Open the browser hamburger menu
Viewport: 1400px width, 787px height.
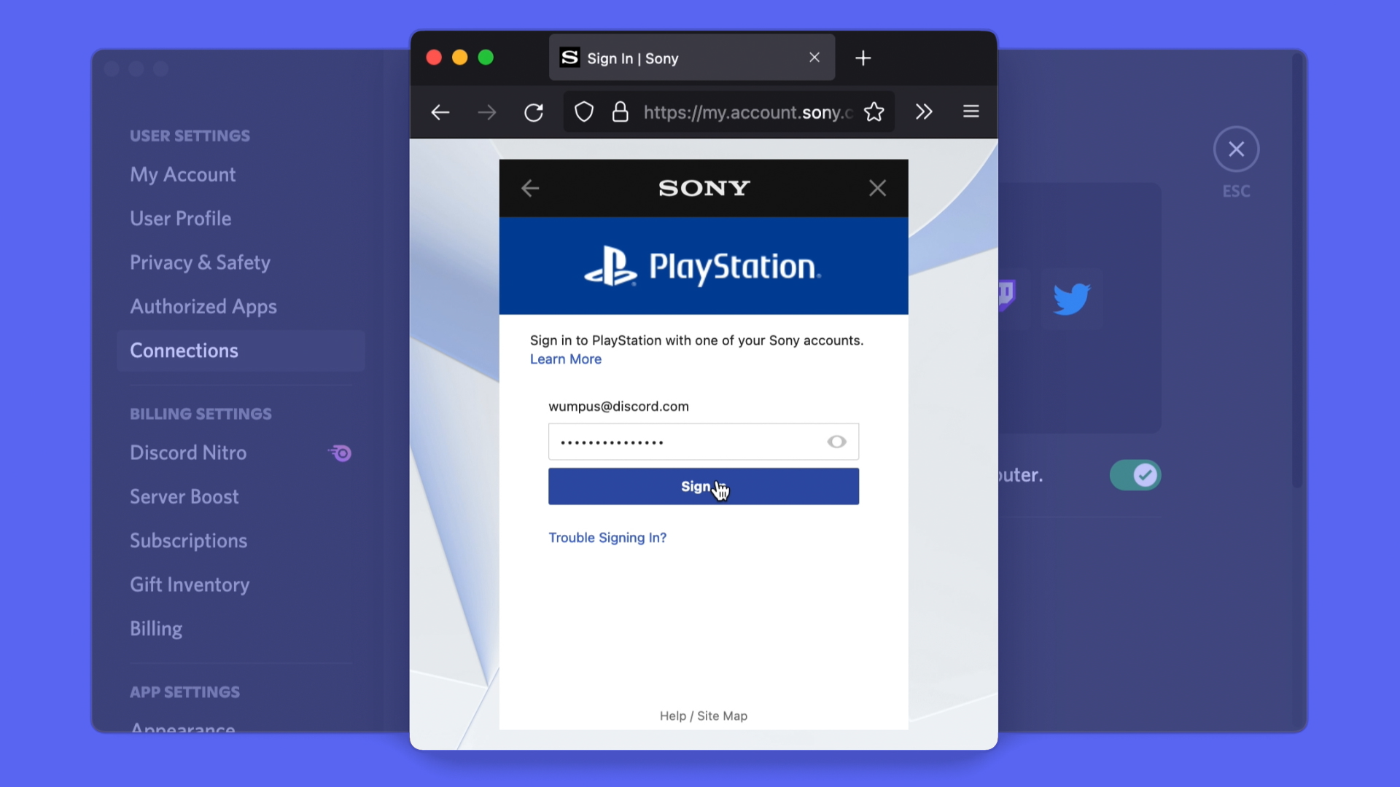[971, 111]
